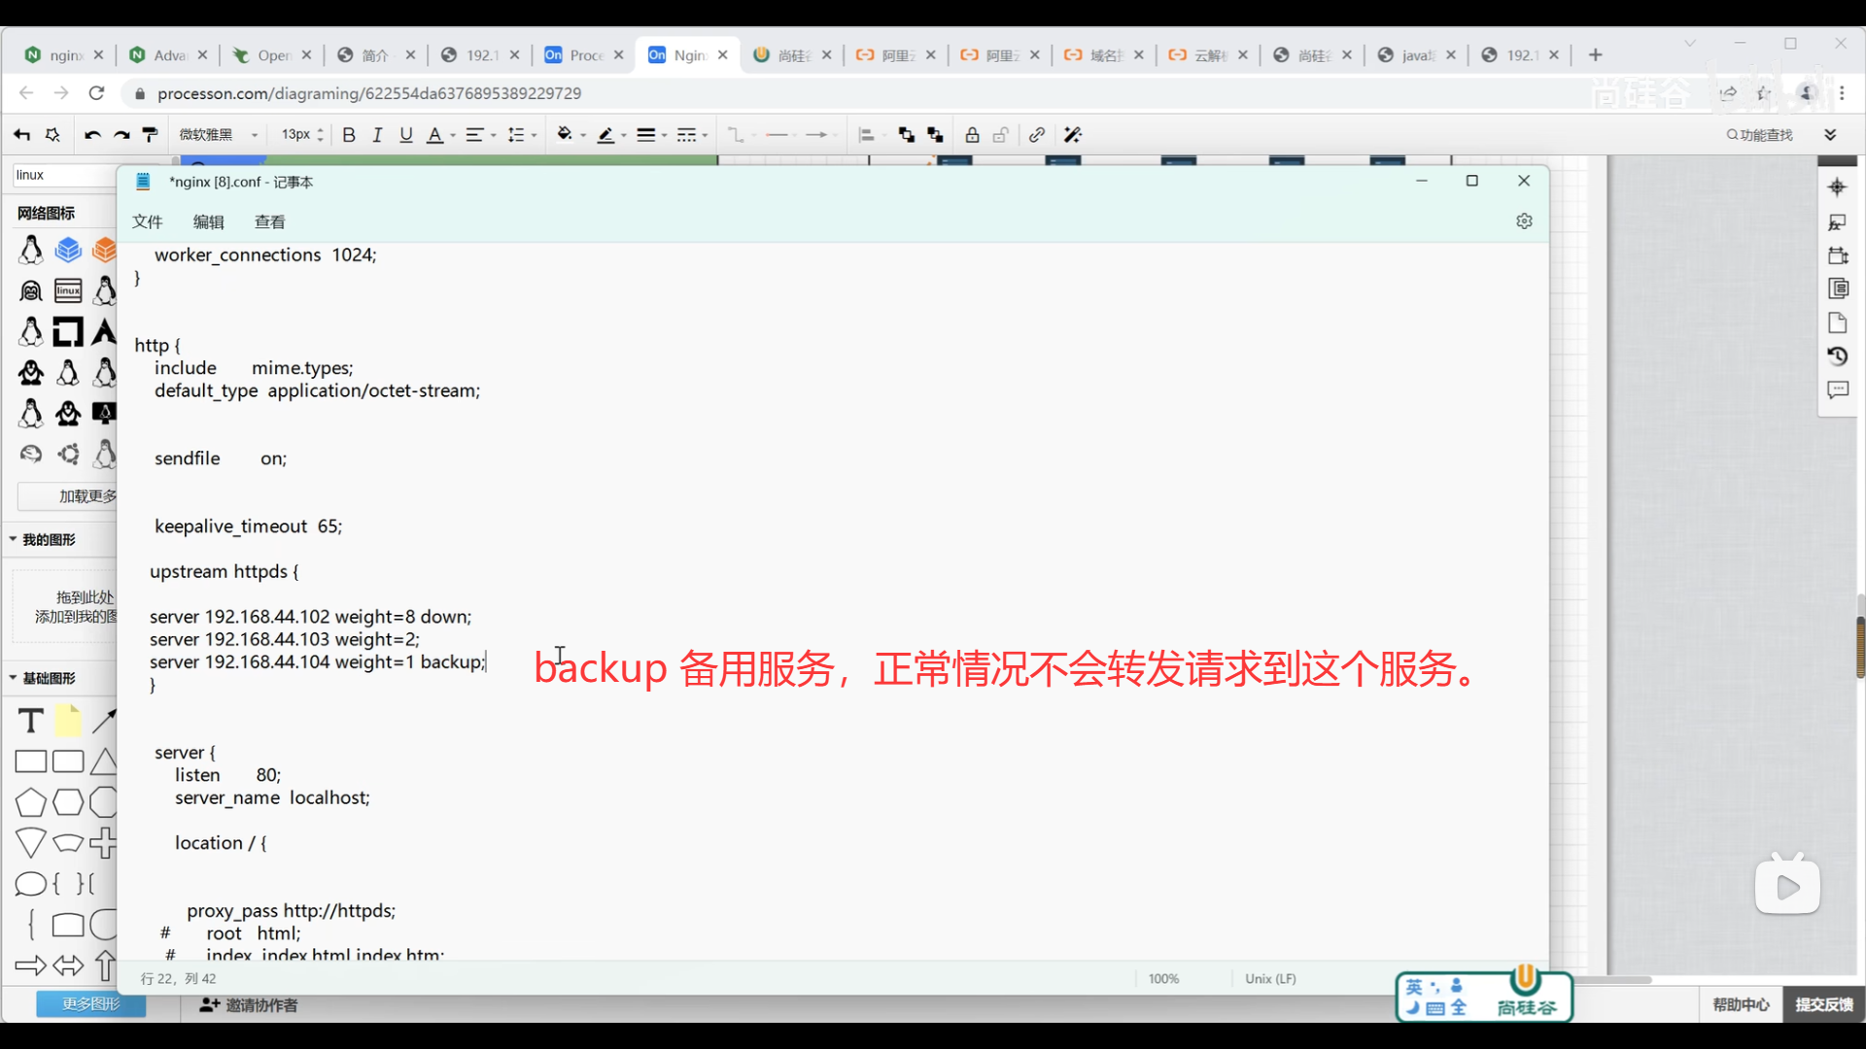Toggle underline formatting
The width and height of the screenshot is (1866, 1049).
pyautogui.click(x=406, y=135)
